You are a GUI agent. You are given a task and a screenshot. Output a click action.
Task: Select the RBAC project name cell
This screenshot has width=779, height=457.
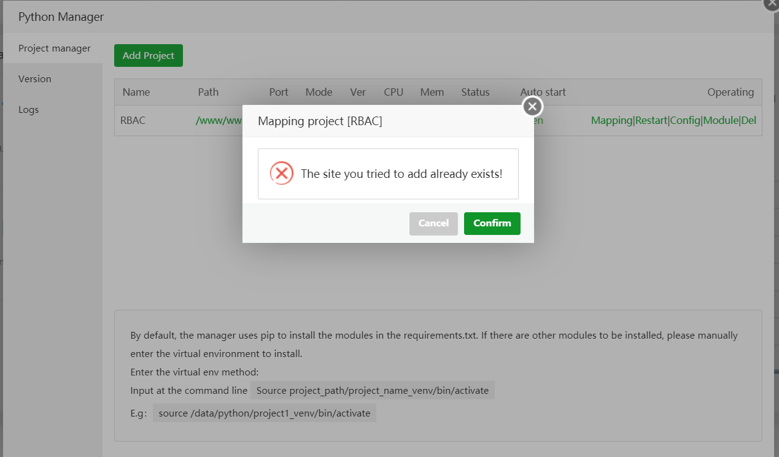pos(133,120)
